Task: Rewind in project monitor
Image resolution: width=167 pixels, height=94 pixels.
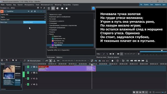Action: pyautogui.click(x=110, y=54)
